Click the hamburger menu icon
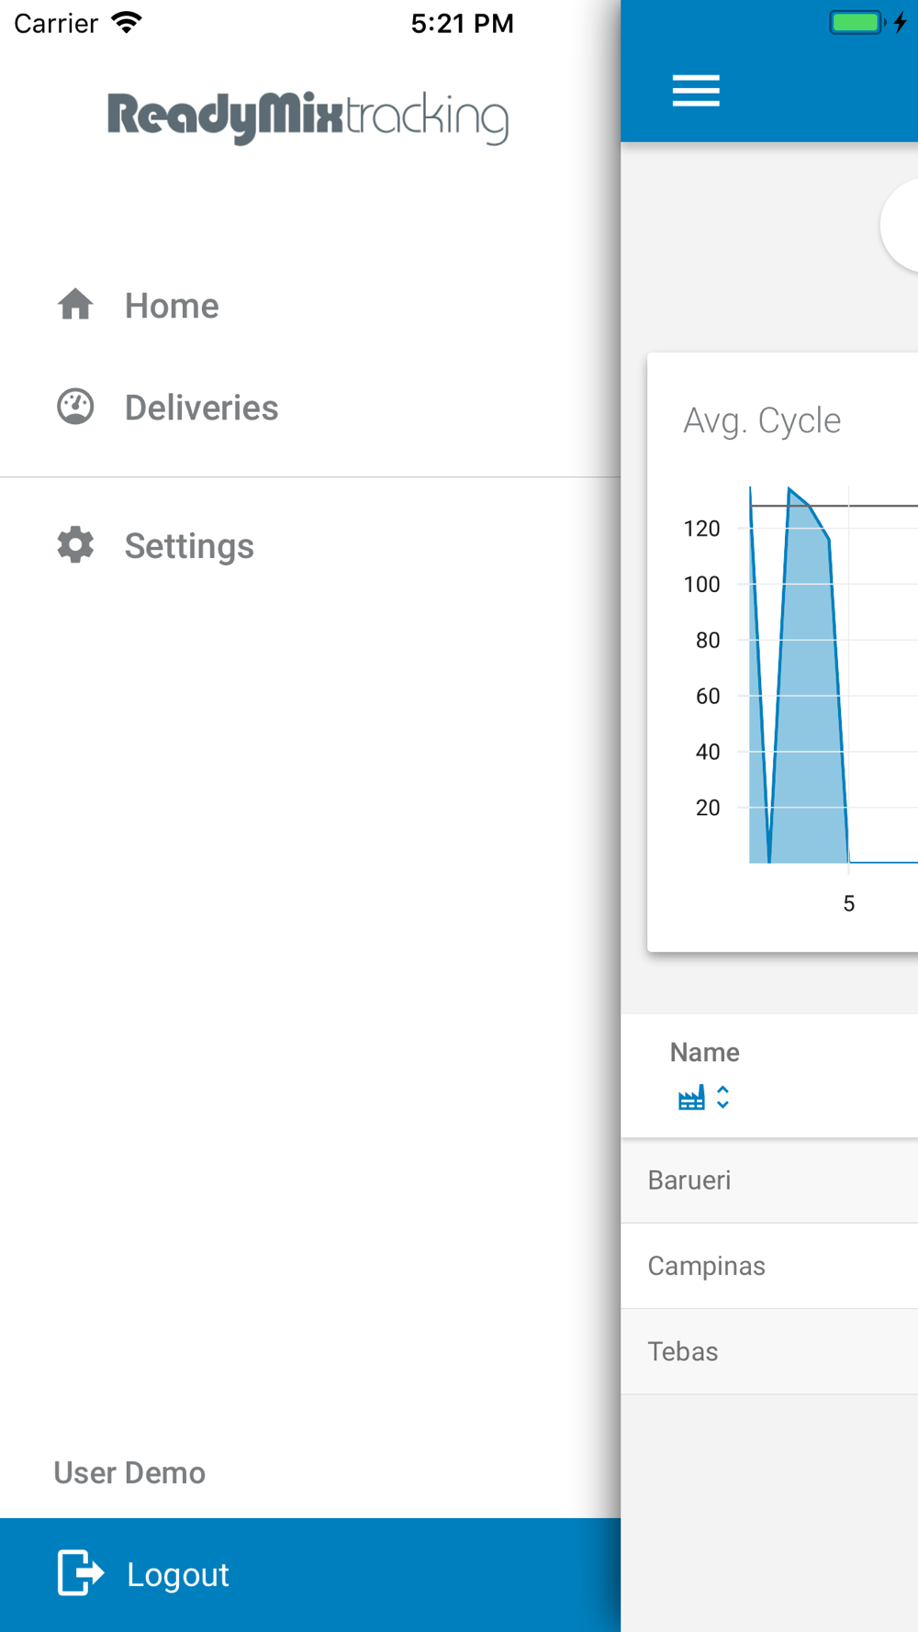 [x=696, y=91]
